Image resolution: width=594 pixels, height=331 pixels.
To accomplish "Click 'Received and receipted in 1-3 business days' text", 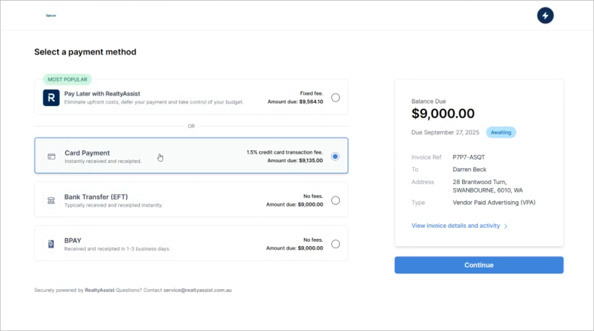I will [117, 249].
